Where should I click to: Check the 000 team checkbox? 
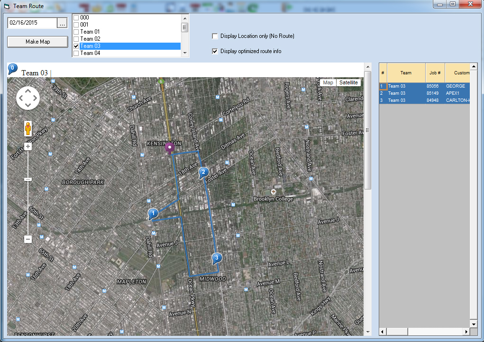[76, 18]
